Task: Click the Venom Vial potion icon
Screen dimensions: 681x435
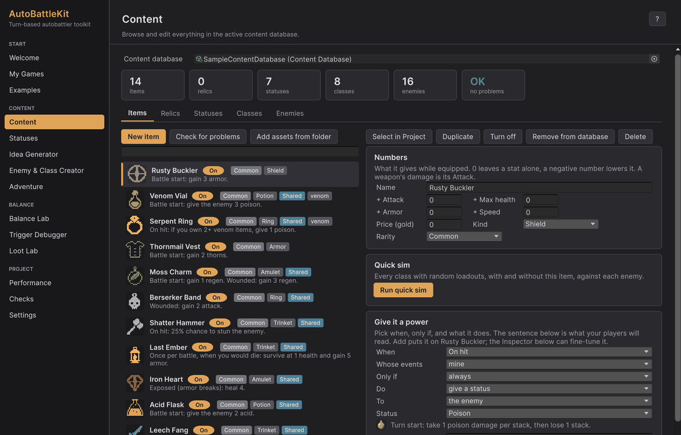Action: click(x=135, y=199)
